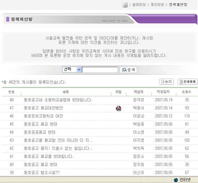Click the 조회수 column header
198x183 pixels.
[x=186, y=92]
